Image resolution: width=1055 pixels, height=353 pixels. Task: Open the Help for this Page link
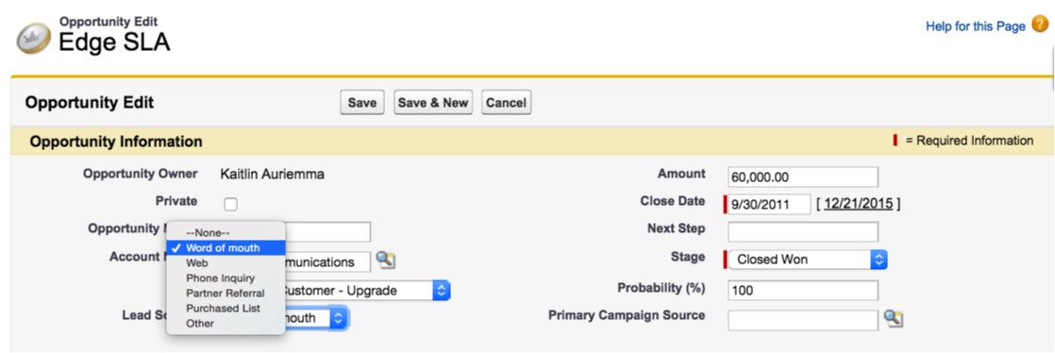[x=975, y=26]
